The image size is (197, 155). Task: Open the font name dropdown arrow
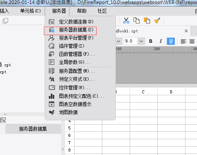[x=119, y=41]
